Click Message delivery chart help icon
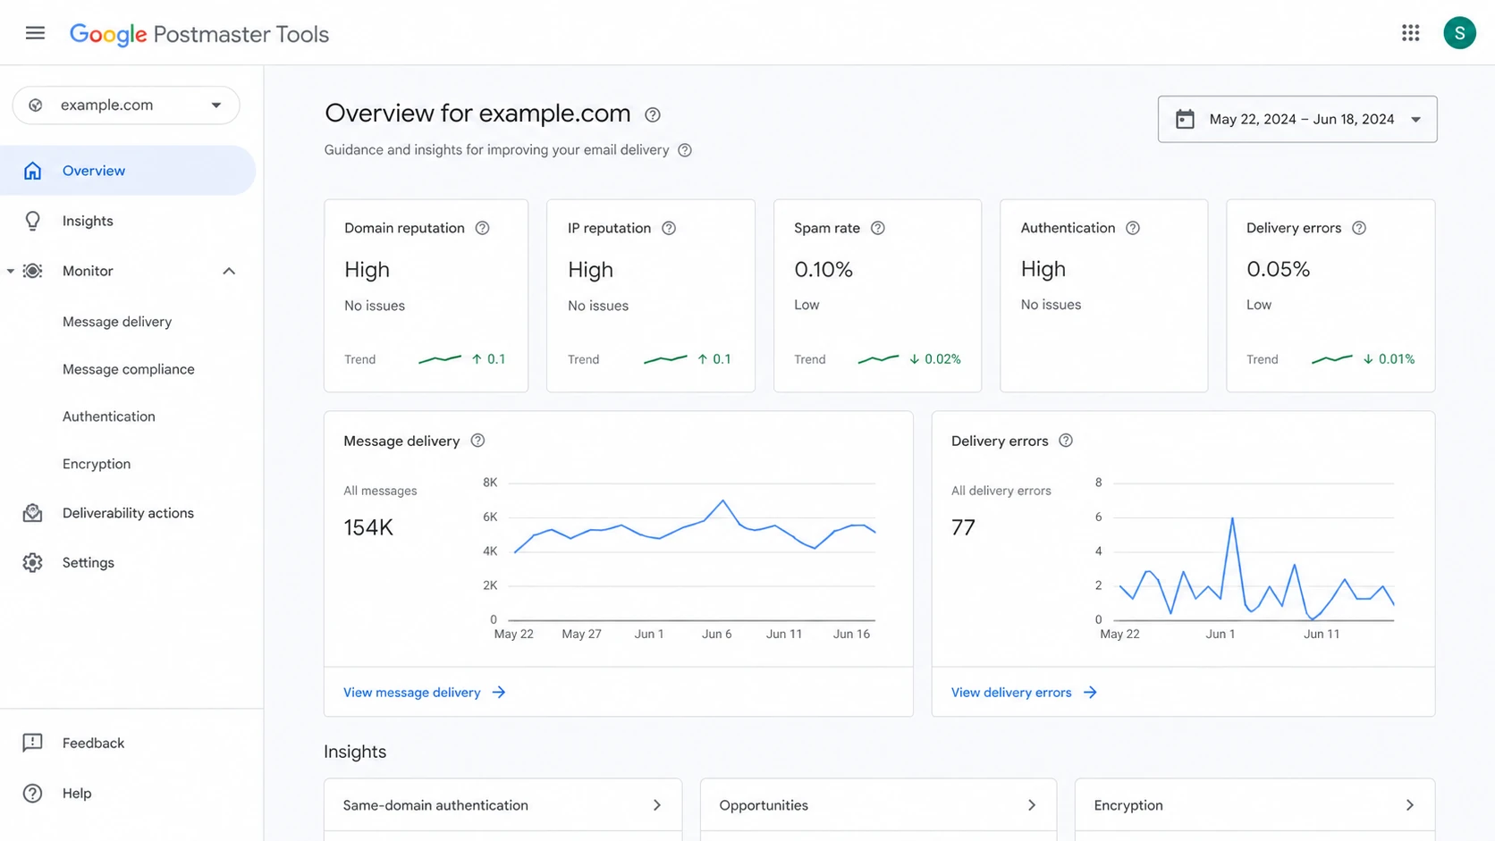Viewport: 1495px width, 841px height. (477, 441)
